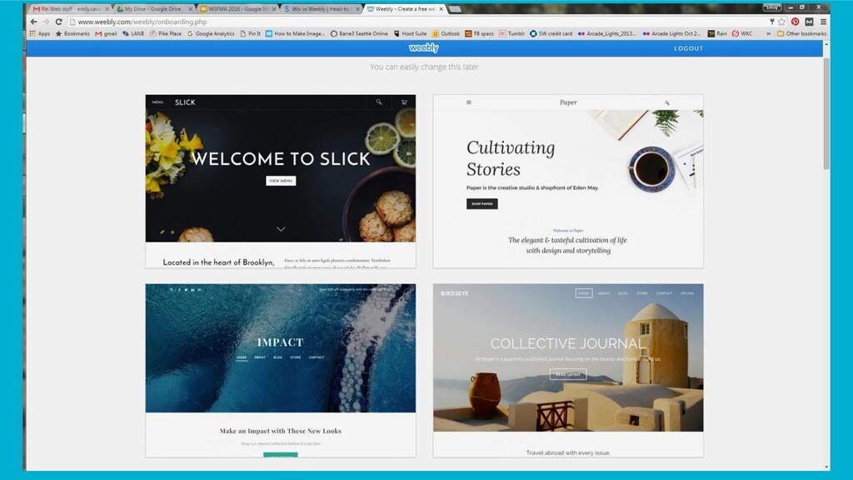Choose the Paper theme thumbnail

point(568,181)
